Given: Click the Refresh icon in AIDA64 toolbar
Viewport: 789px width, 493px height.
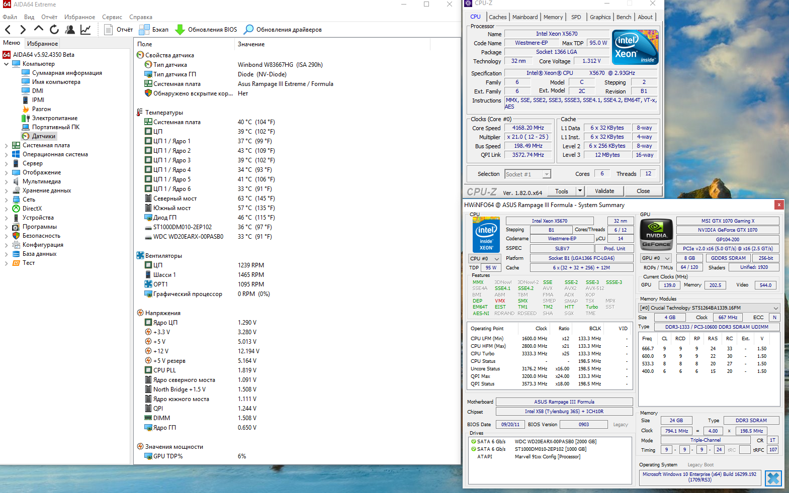Looking at the screenshot, I should coord(54,30).
